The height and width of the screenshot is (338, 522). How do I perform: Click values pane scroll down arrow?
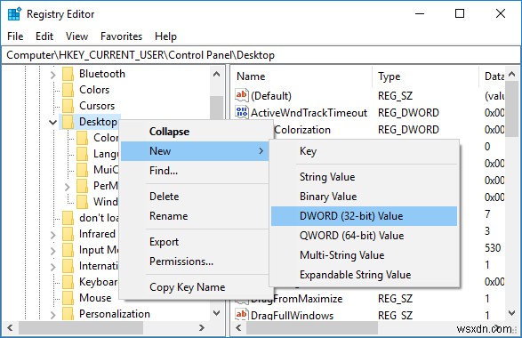click(x=512, y=313)
